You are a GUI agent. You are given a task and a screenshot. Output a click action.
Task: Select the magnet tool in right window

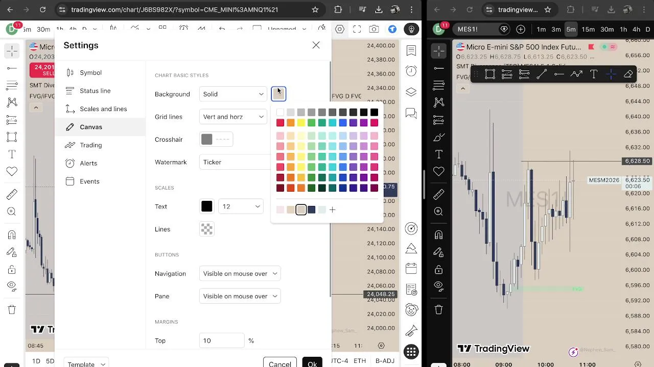(438, 235)
